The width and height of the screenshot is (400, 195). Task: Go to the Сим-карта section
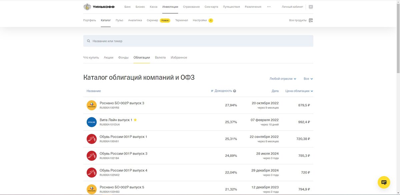point(211,7)
